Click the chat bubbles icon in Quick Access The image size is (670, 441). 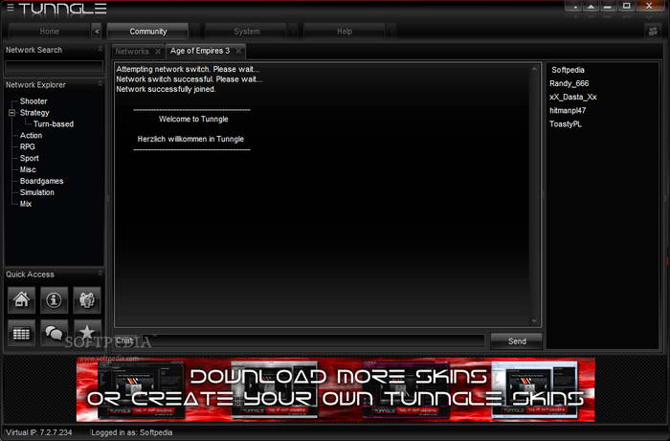click(54, 332)
